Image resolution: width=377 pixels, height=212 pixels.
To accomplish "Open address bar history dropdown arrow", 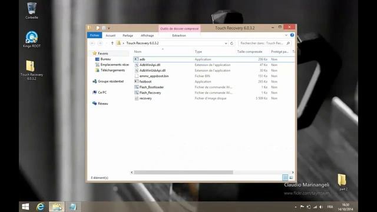I will point(226,43).
